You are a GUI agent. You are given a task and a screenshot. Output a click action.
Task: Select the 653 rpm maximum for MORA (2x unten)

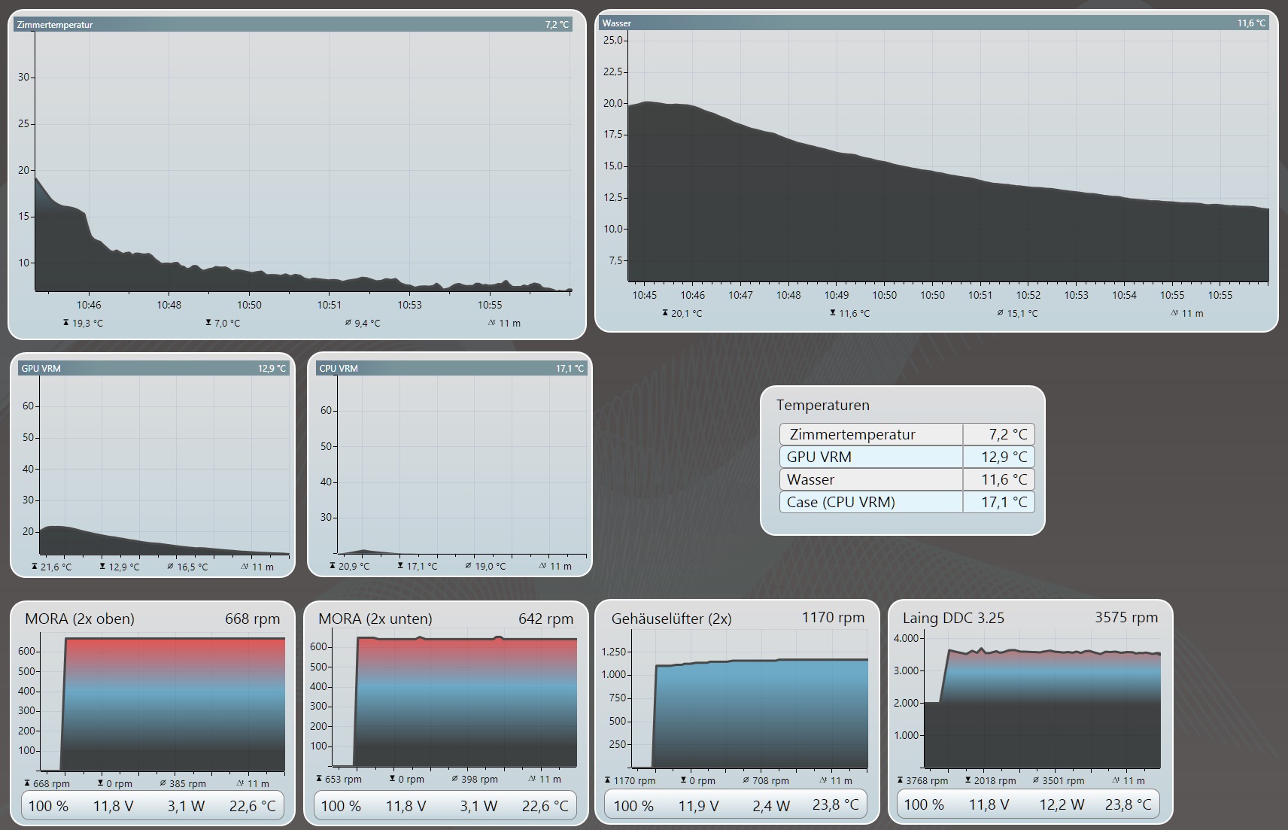343,780
